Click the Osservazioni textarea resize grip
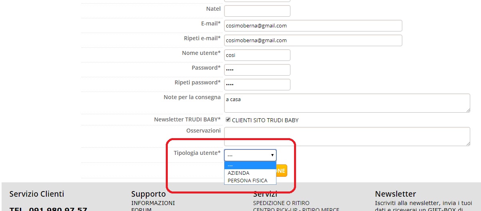 [x=468, y=144]
